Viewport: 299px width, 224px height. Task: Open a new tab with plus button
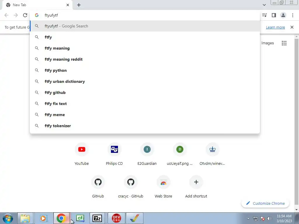(79, 5)
